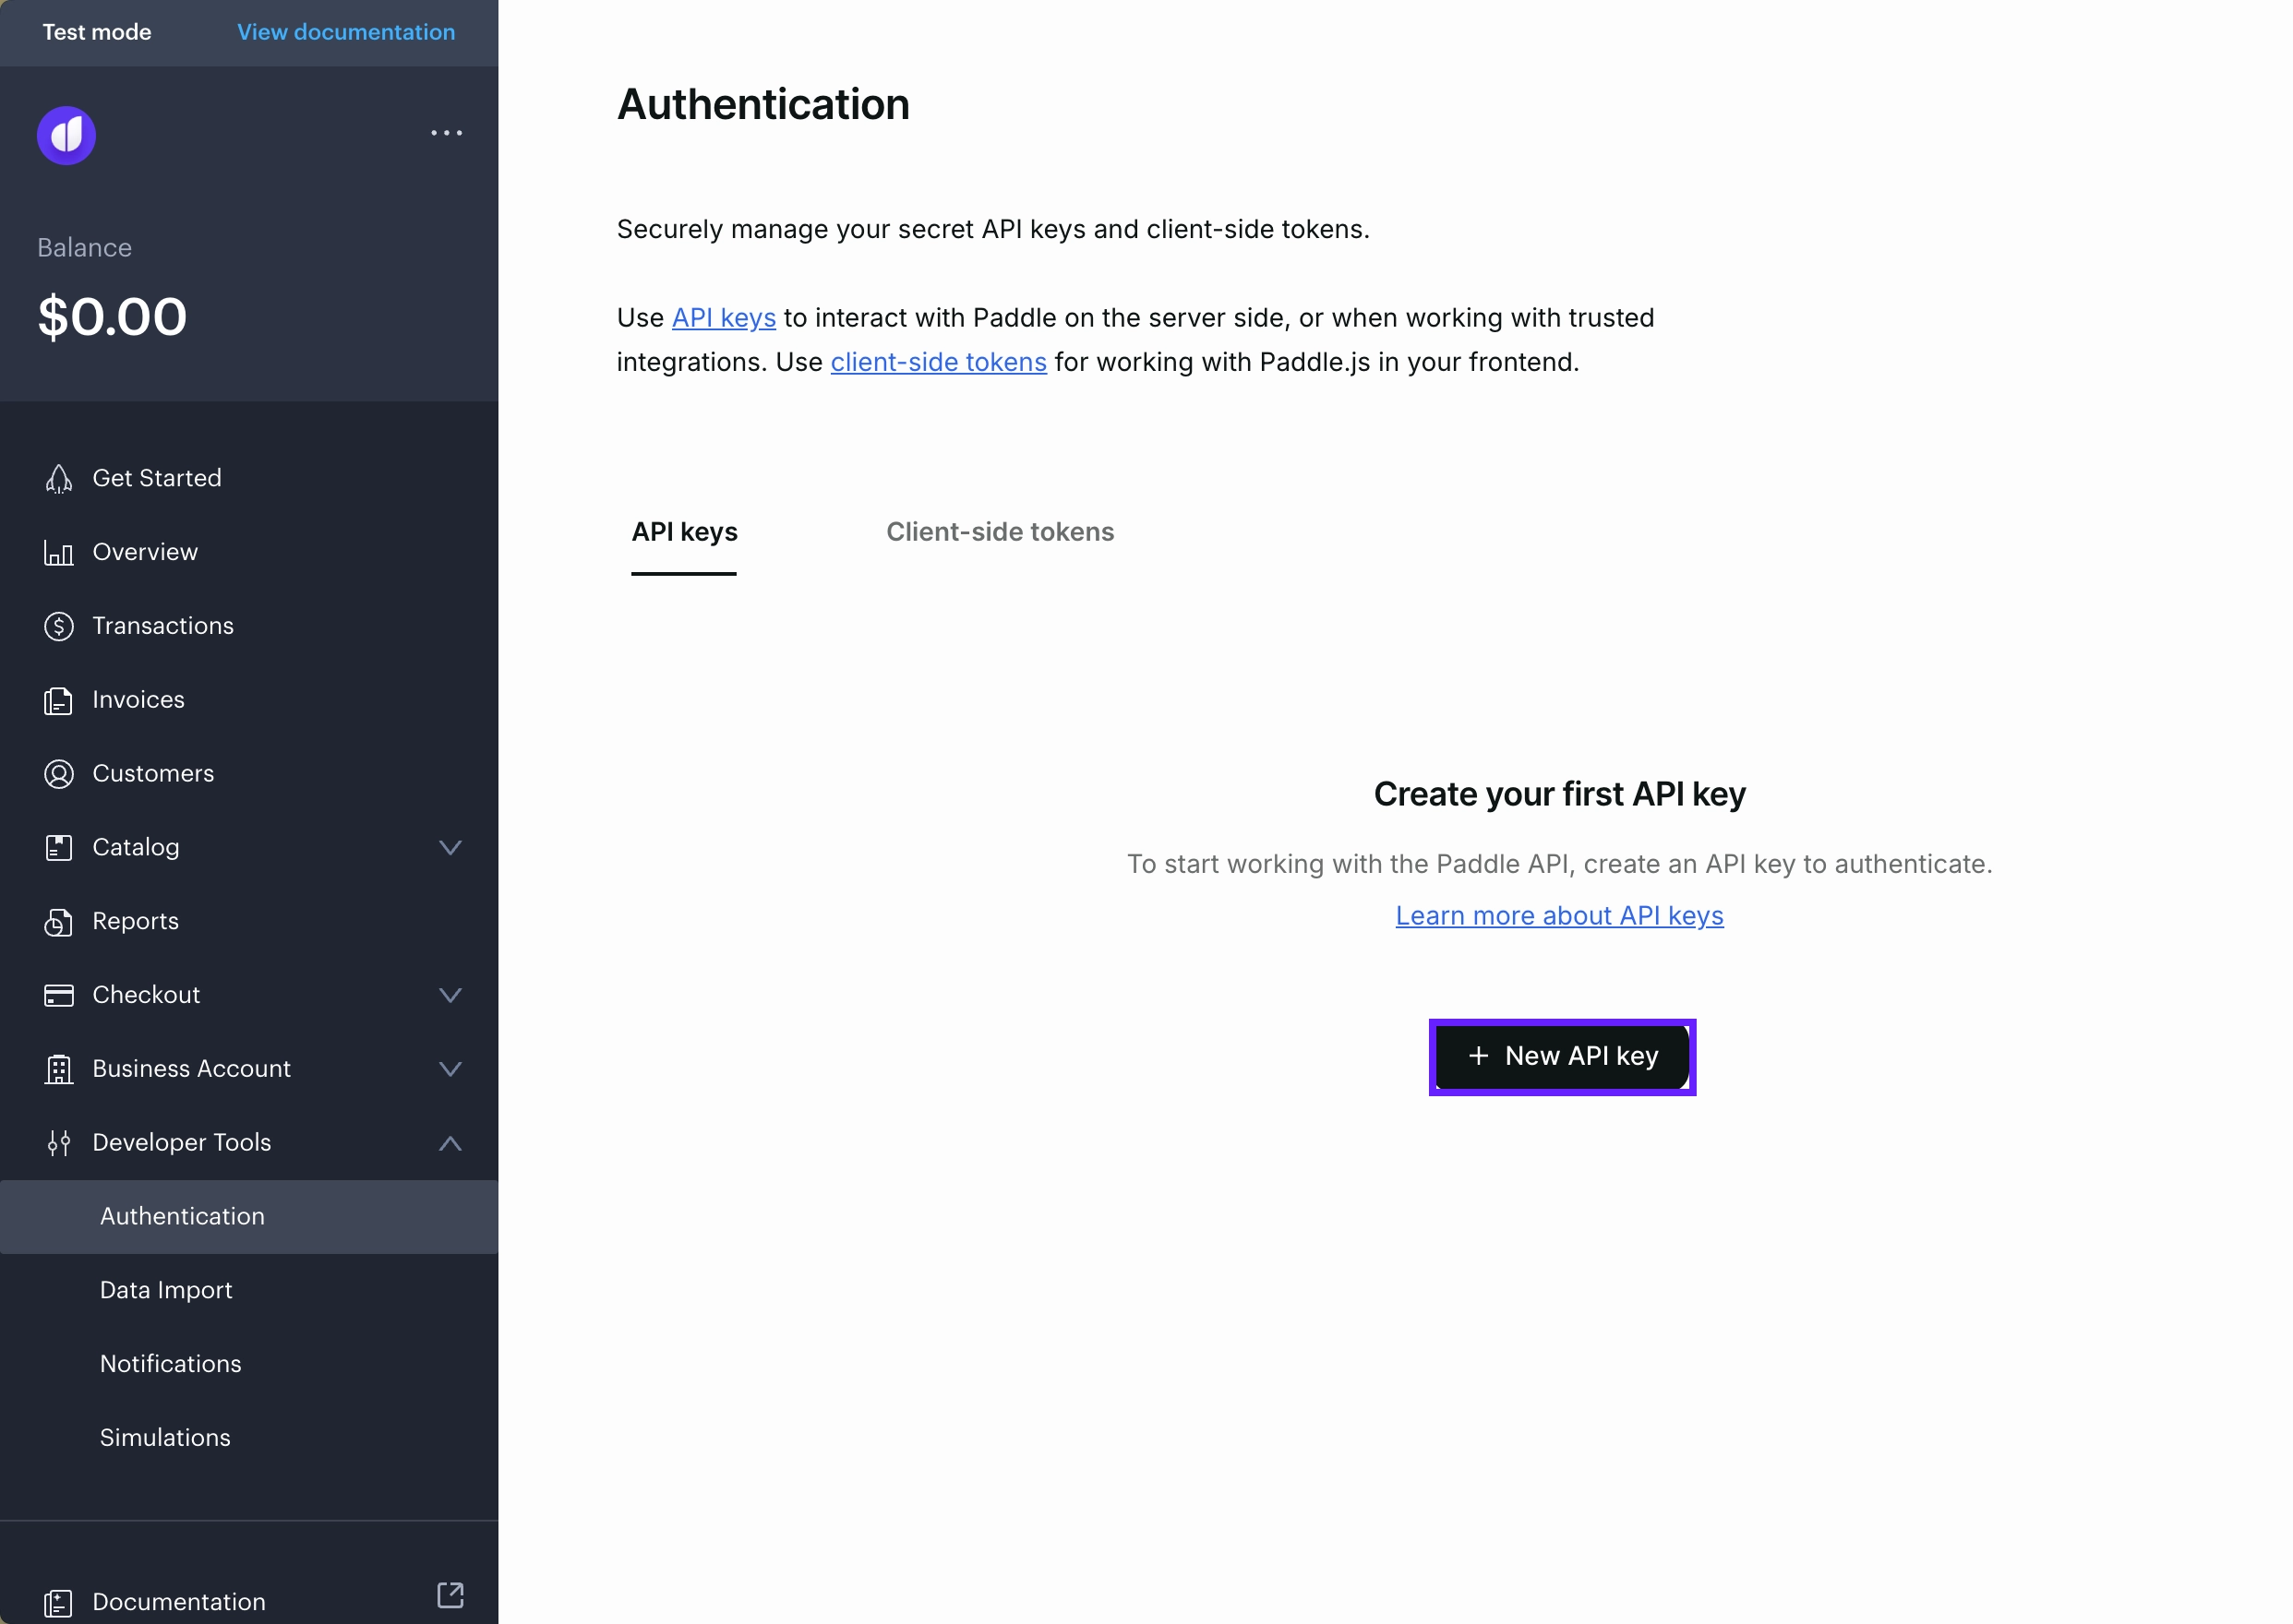Viewport: 2293px width, 1624px height.
Task: Expand the Catalog section chevron
Action: click(450, 847)
